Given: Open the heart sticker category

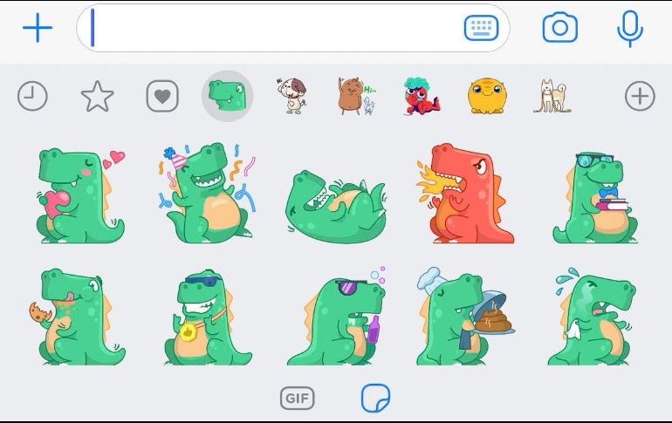Looking at the screenshot, I should 162,96.
